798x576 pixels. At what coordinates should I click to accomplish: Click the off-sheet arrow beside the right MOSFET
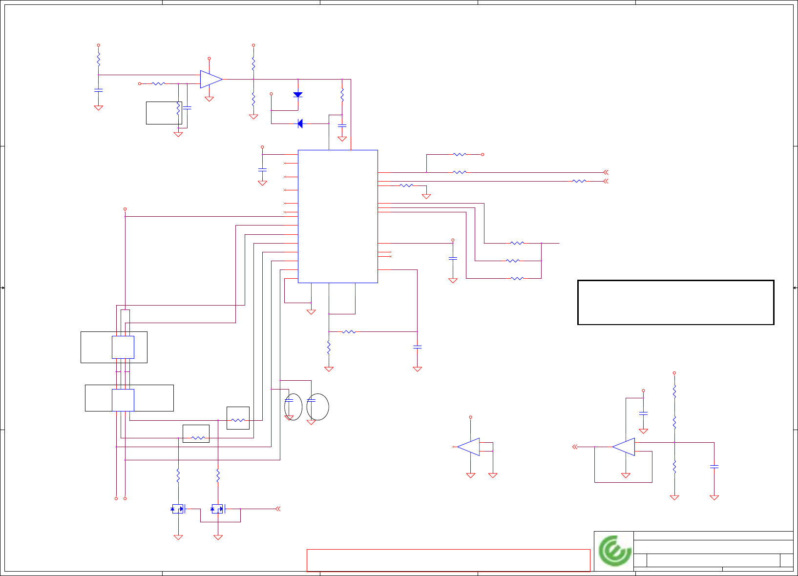click(x=278, y=509)
